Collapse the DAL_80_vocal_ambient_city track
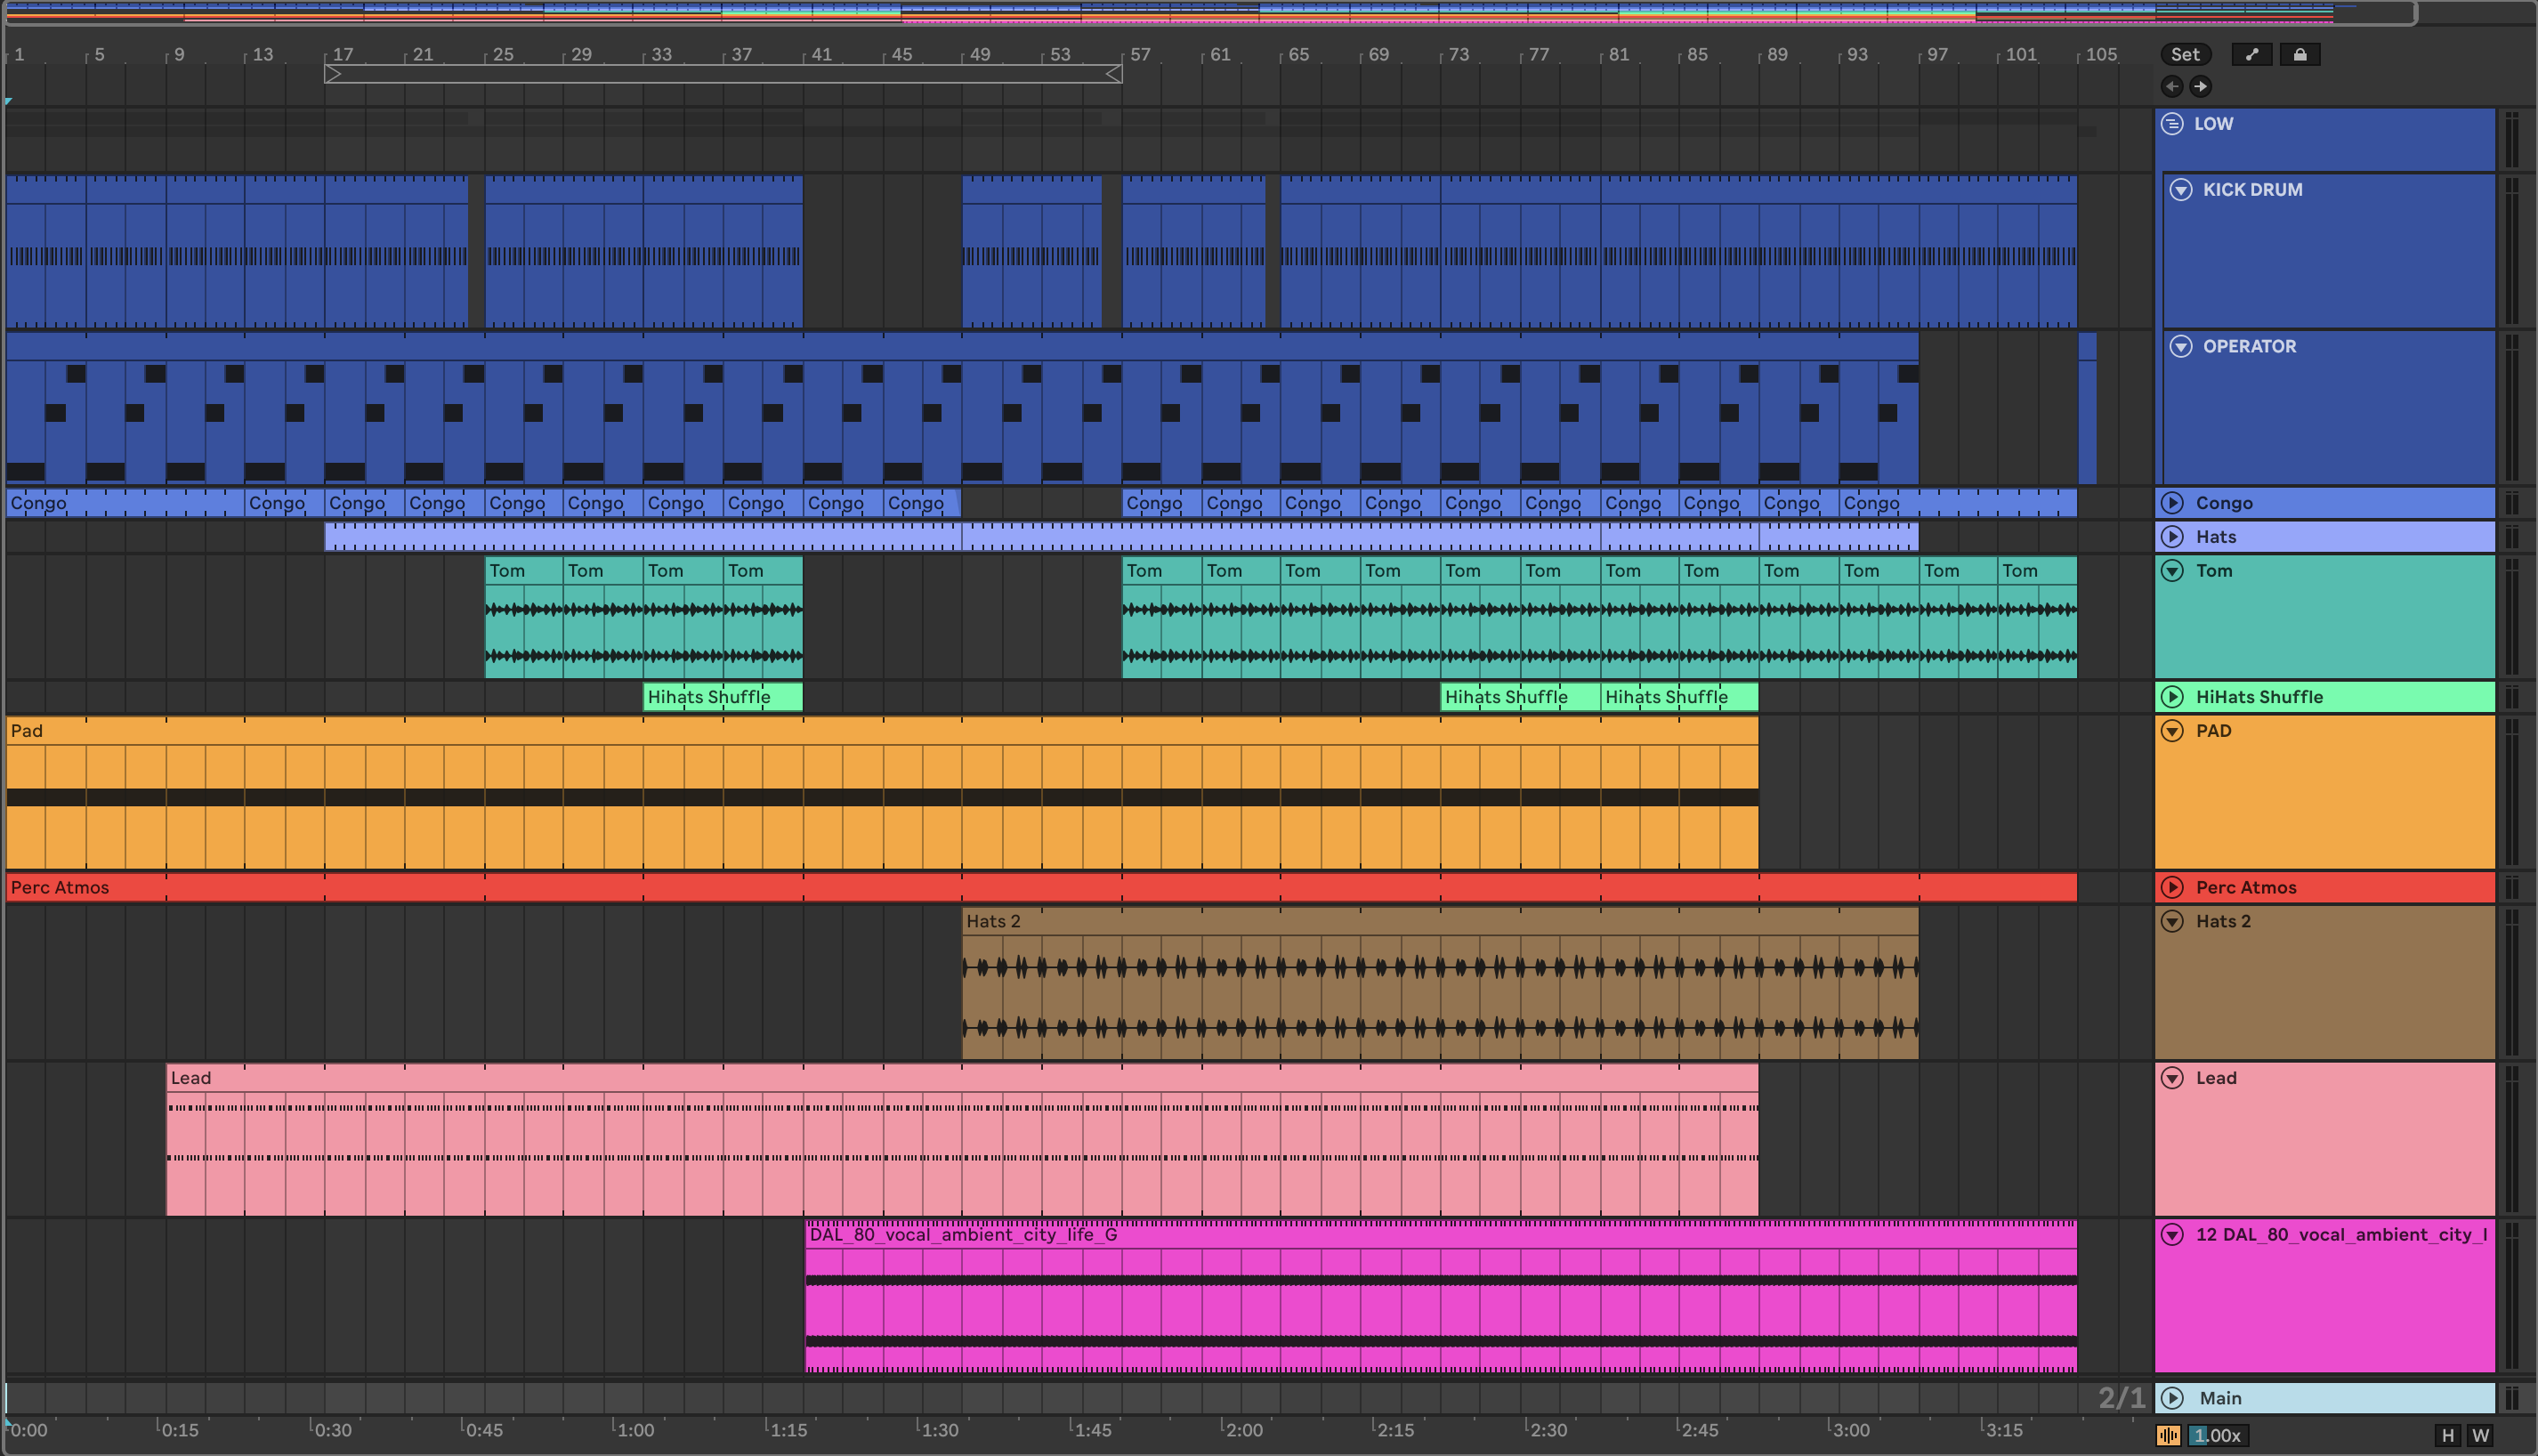The width and height of the screenshot is (2538, 1456). point(2172,1235)
